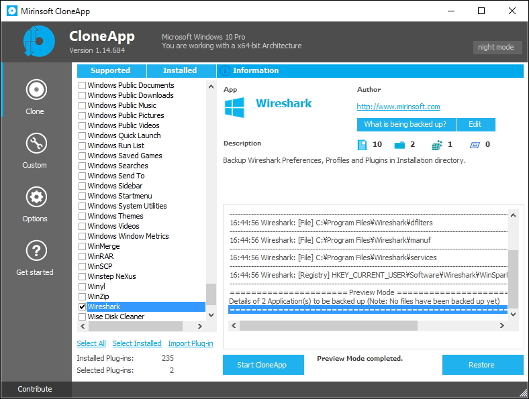Image resolution: width=529 pixels, height=399 pixels.
Task: Select the Windows Run List entry
Action: 115,146
